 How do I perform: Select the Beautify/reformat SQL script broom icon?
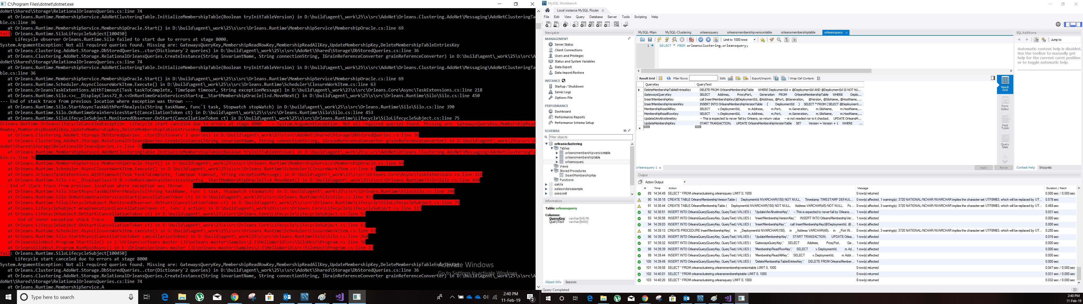[772, 39]
